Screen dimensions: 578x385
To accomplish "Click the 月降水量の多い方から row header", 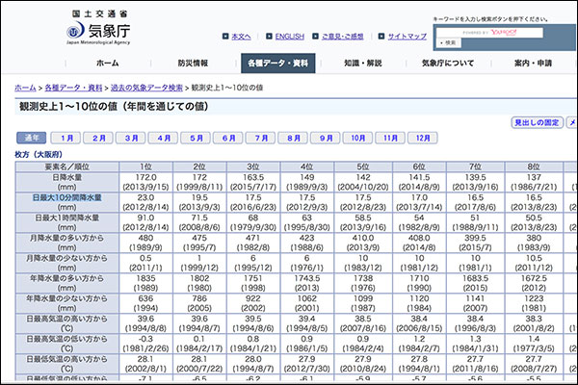I will click(67, 243).
